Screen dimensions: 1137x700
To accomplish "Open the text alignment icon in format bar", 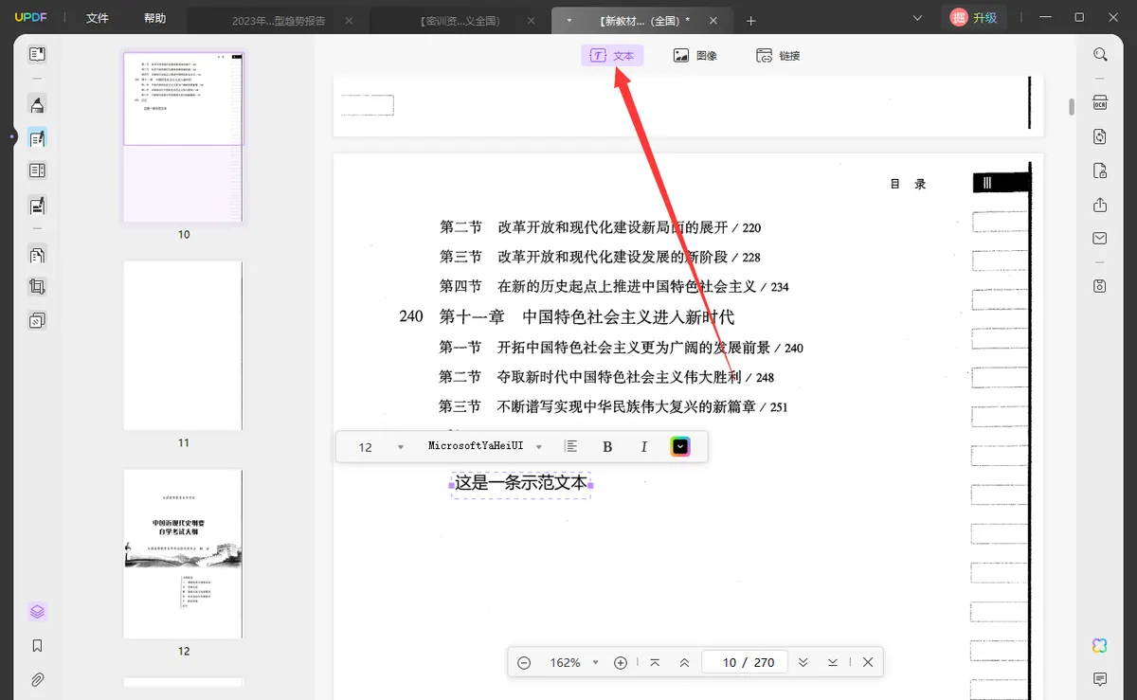I will coord(570,446).
